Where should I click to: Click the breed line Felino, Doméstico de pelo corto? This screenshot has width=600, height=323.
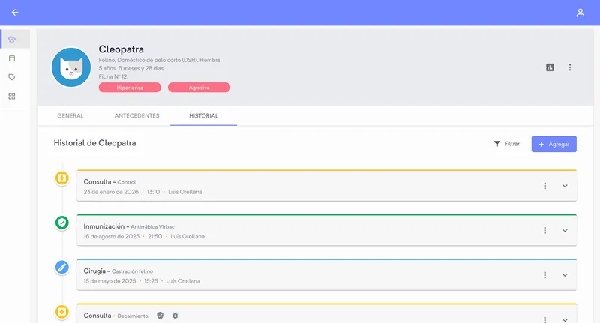click(x=160, y=60)
